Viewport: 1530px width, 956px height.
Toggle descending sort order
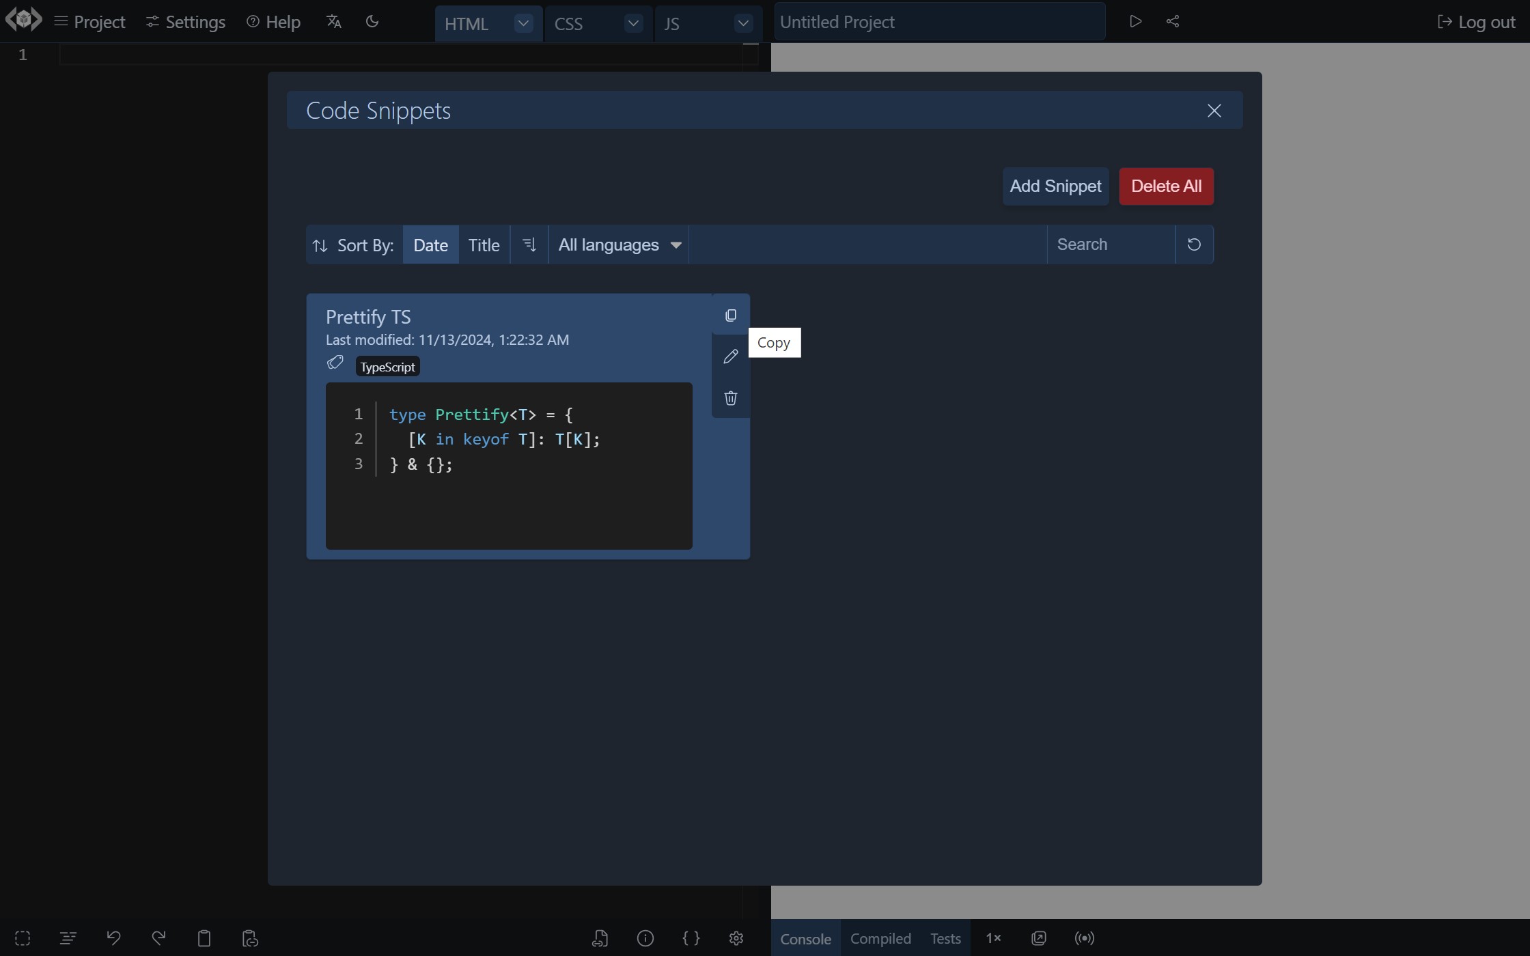[529, 244]
